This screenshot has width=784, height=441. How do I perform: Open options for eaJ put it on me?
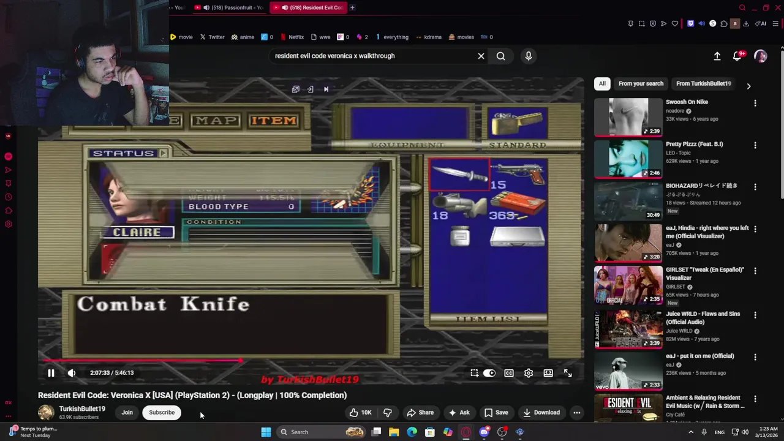[x=755, y=357]
